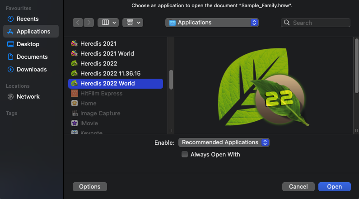The width and height of the screenshot is (359, 199).
Task: Go back with the back arrow
Action: point(78,23)
